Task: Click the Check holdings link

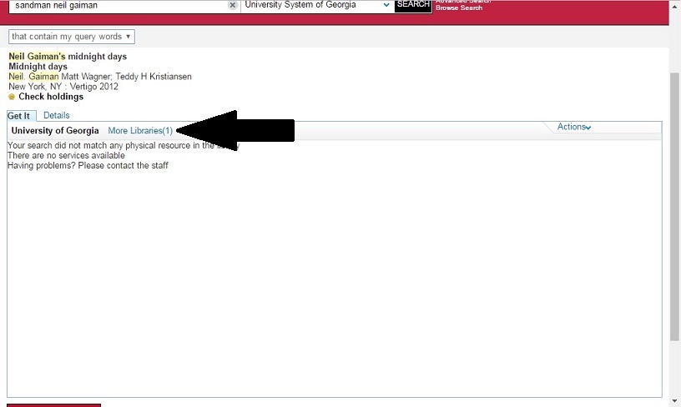Action: (x=51, y=97)
